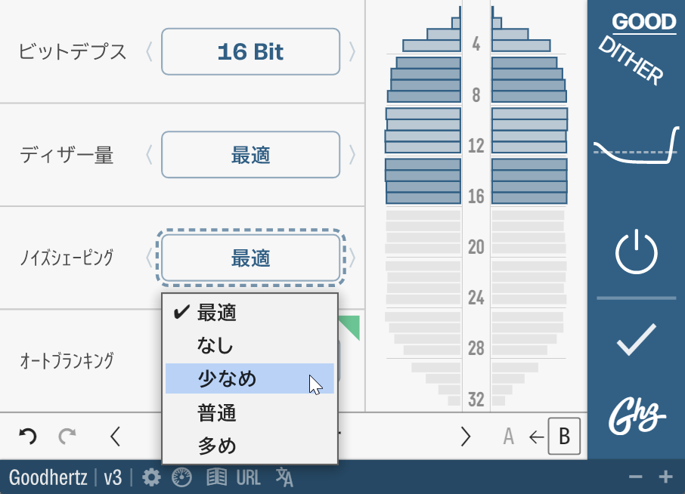Screen dimensions: 685x494
Task: Open the ノイズシェーピング 最適 dropdown
Action: pyautogui.click(x=250, y=258)
